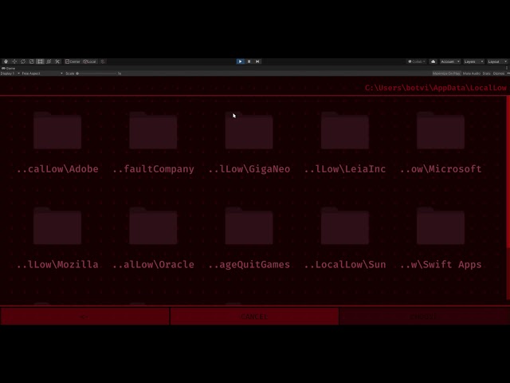Open the Swift Apps folder
Viewport: 510px width, 383px height.
click(441, 226)
